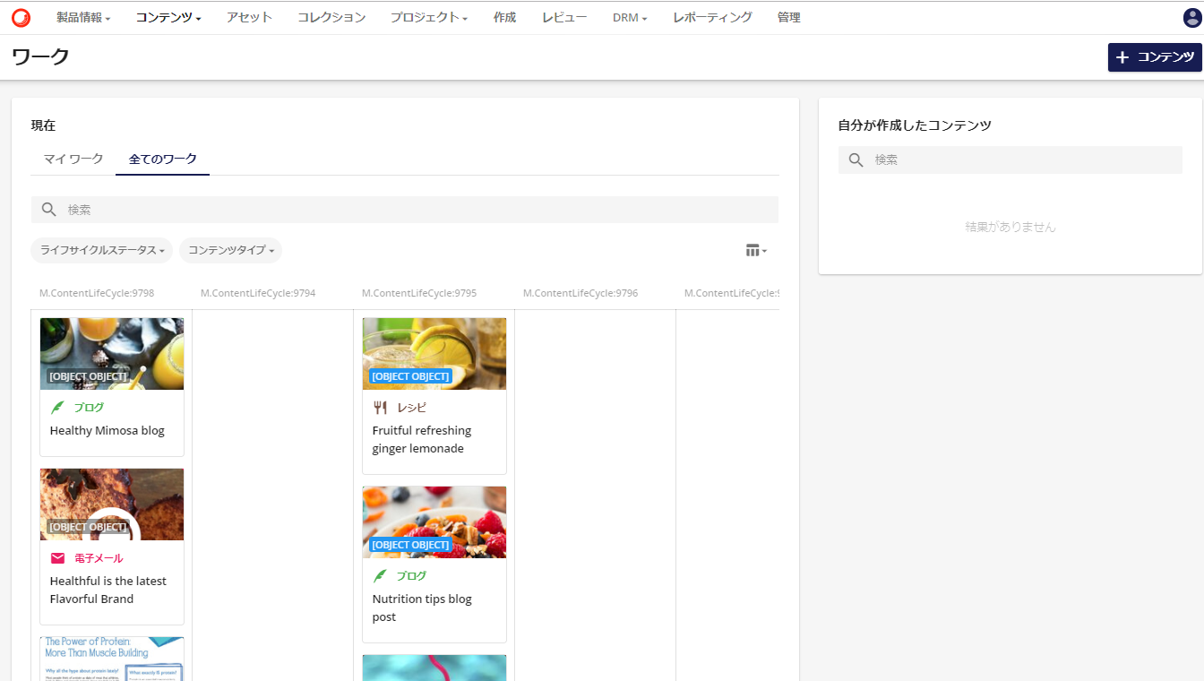Go to アセット page
Screen dimensions: 1204x681
click(x=249, y=17)
